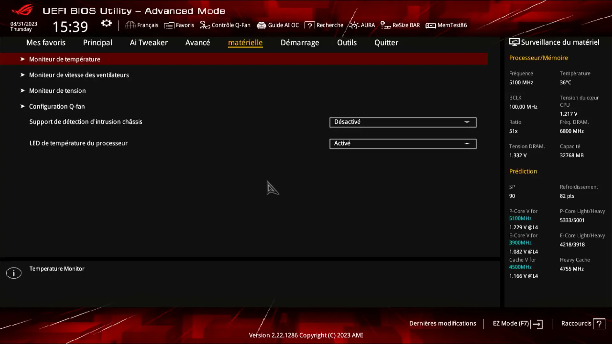Open ReSize BAR option

[x=406, y=25]
